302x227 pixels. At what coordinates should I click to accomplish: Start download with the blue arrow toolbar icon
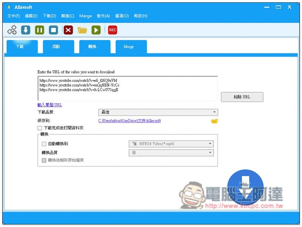26,30
